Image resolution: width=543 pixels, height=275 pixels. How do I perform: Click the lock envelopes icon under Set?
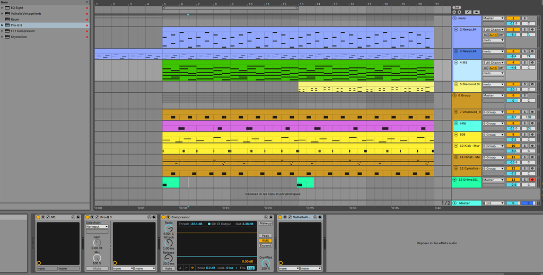point(477,12)
